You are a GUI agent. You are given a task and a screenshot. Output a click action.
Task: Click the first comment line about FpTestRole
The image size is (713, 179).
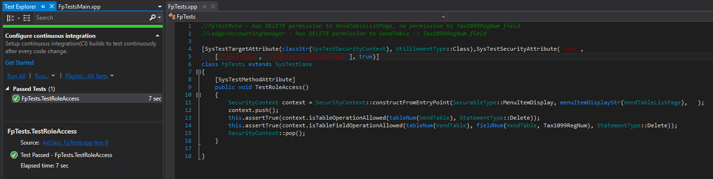point(361,26)
